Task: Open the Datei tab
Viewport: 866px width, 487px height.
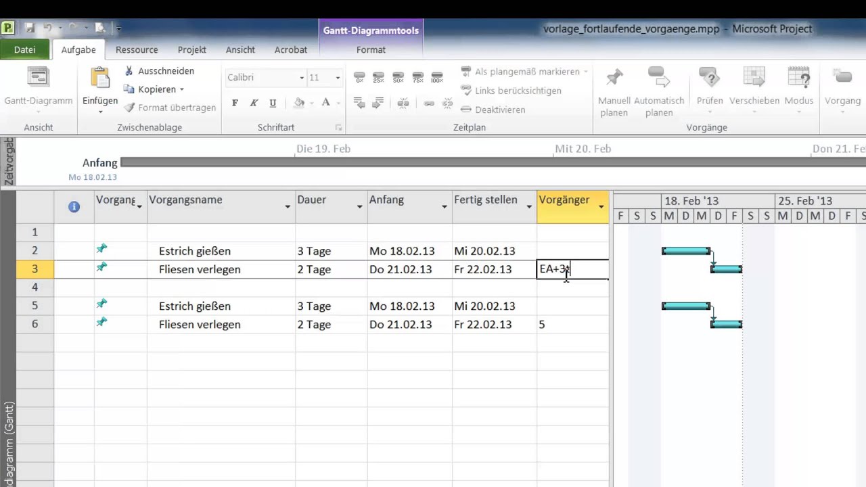Action: pos(24,49)
